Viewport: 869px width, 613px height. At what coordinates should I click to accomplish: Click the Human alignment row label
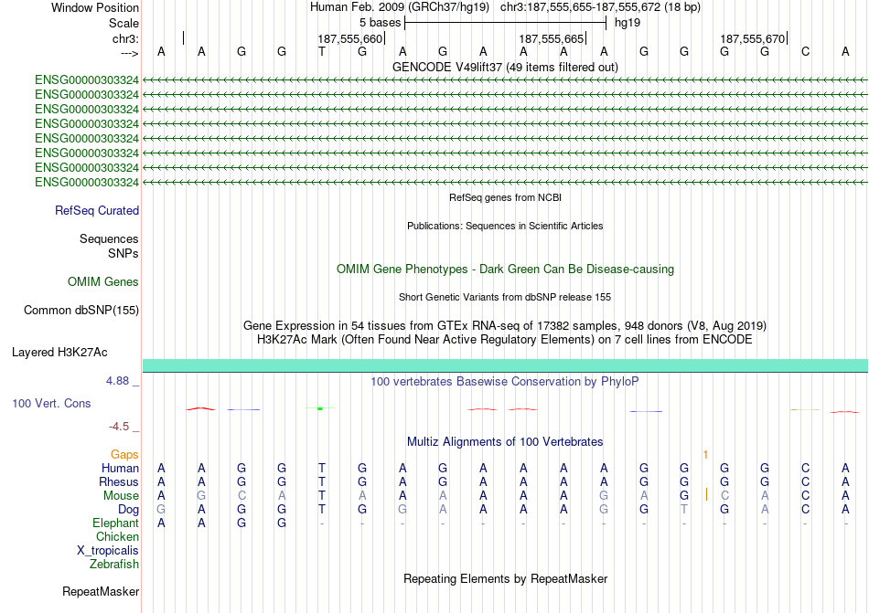[120, 468]
